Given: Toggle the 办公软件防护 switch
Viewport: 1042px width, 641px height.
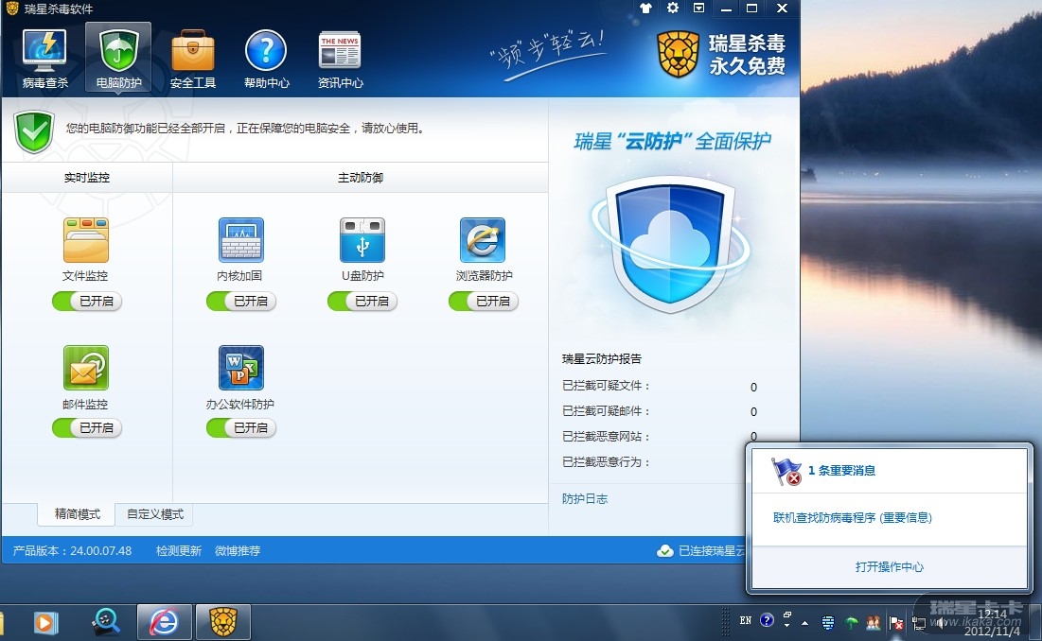Looking at the screenshot, I should click(241, 428).
